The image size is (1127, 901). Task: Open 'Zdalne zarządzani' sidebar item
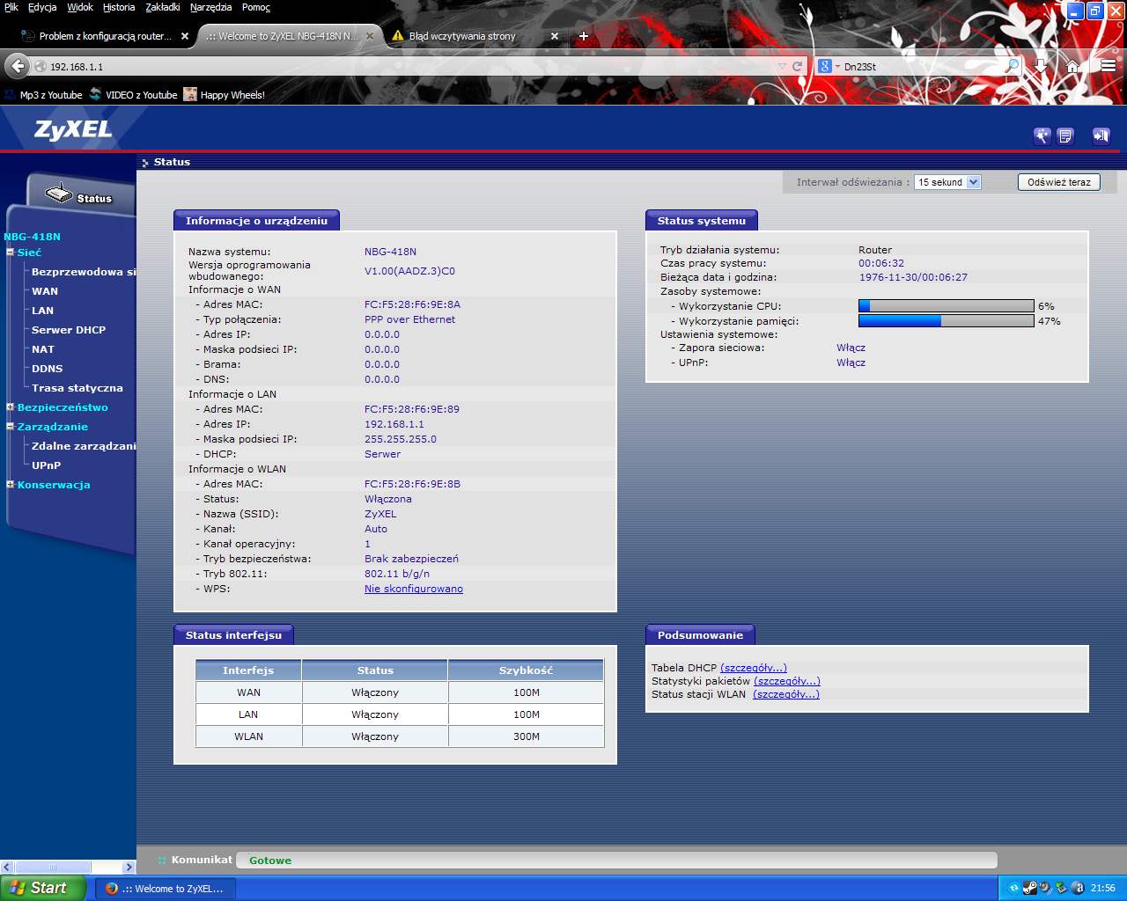coord(84,446)
